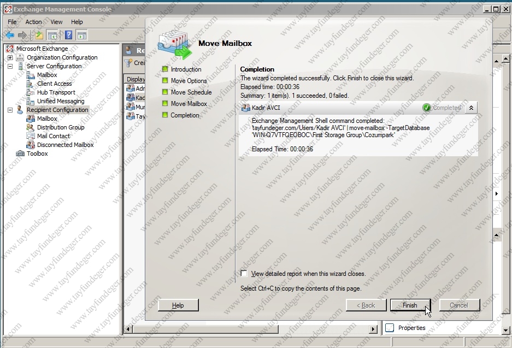Open the Action menu
512x348 pixels.
click(x=34, y=22)
